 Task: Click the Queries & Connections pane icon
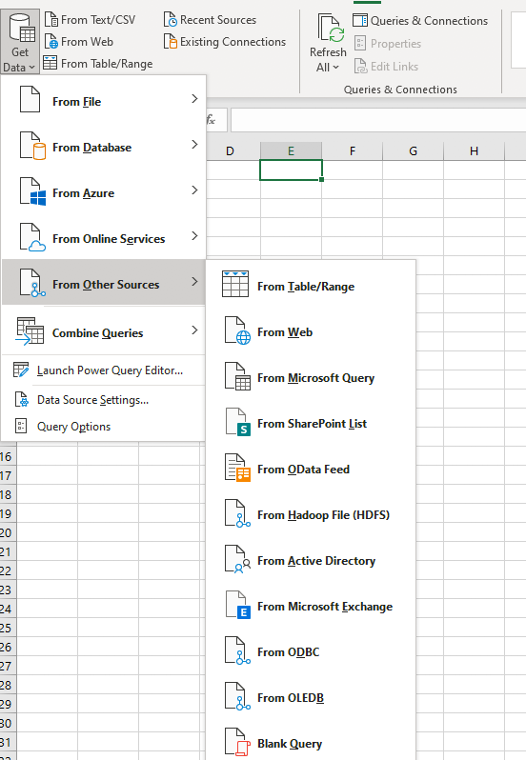coord(360,20)
